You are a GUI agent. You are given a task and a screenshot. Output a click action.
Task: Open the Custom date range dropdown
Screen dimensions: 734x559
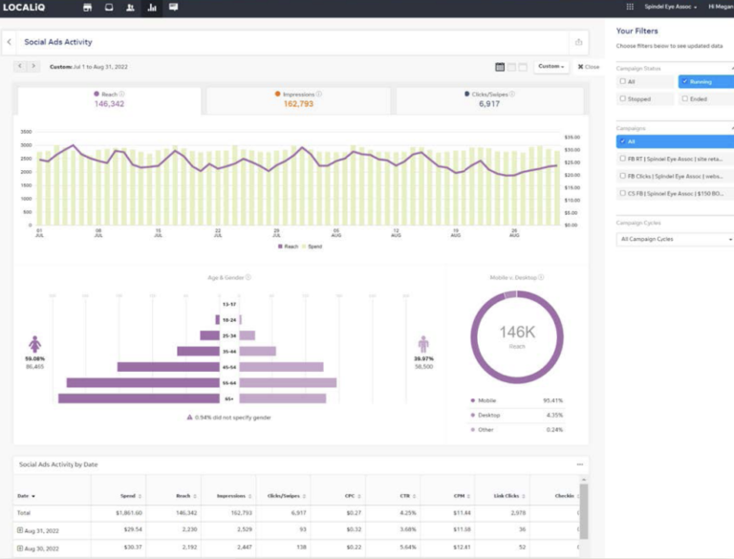(551, 67)
